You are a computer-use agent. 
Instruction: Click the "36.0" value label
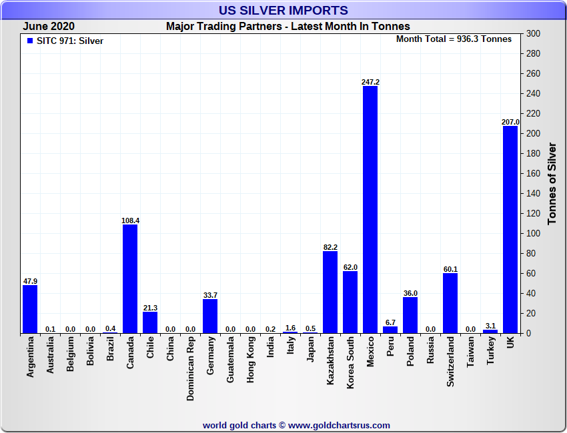coord(410,293)
